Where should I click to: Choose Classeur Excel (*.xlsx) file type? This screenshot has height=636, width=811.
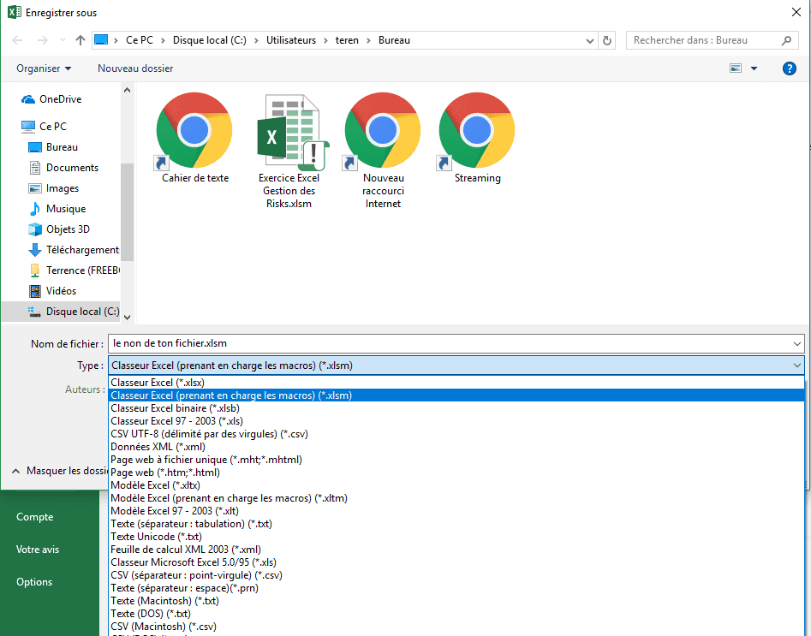[x=158, y=383]
